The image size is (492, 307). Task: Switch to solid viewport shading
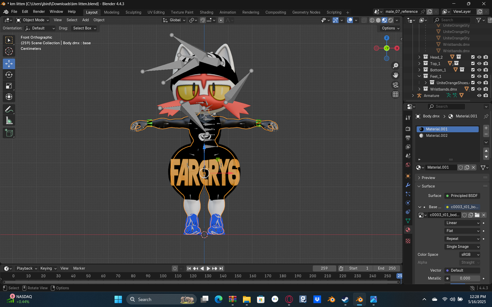(x=378, y=20)
